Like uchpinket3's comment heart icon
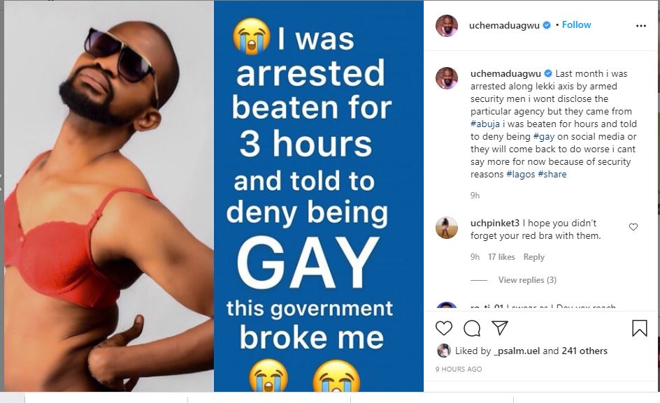660x403 pixels. click(x=633, y=227)
